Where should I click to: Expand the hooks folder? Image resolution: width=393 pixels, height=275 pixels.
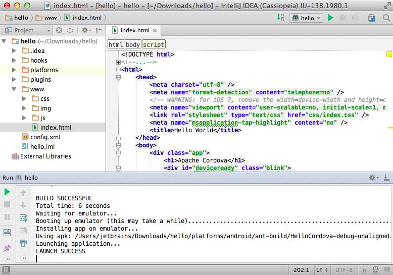pyautogui.click(x=14, y=61)
